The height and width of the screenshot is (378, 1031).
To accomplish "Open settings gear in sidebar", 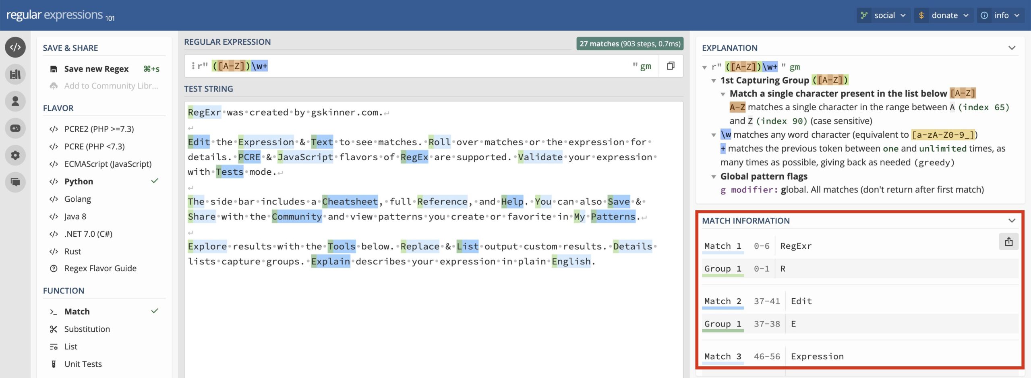I will click(x=15, y=155).
